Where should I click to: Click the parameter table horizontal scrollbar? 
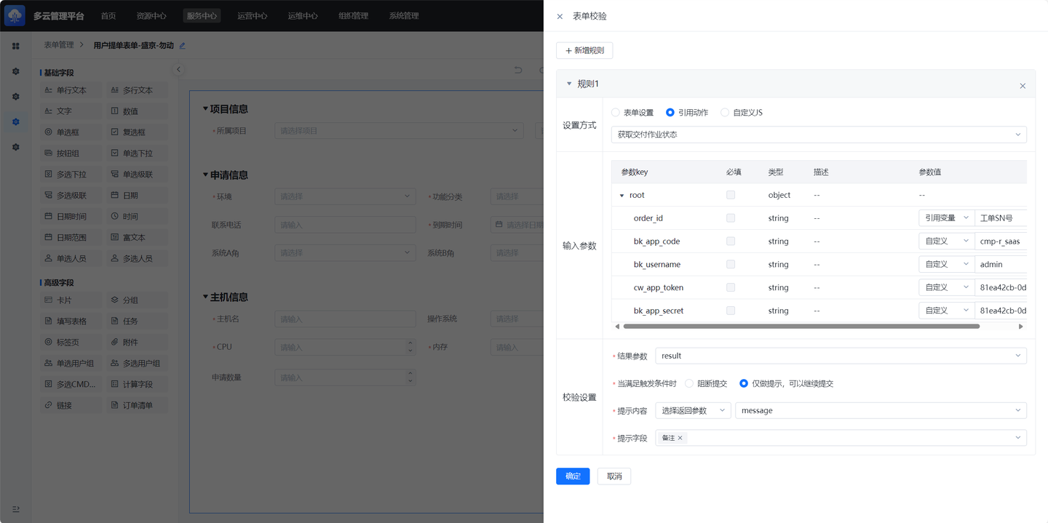(801, 327)
